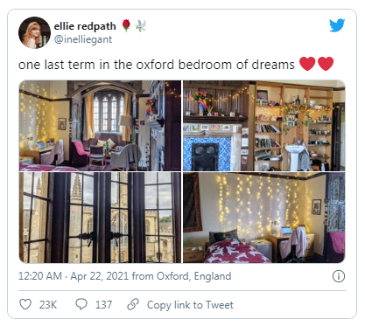Open bottom-right photo of bed and fairy lights
The height and width of the screenshot is (326, 365).
coord(264,218)
